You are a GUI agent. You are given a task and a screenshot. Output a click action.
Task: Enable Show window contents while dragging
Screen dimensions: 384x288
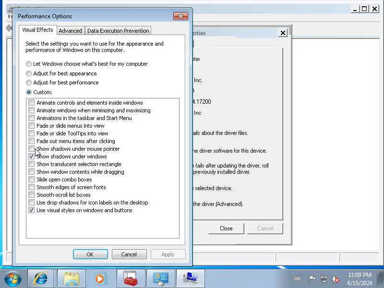[31, 172]
